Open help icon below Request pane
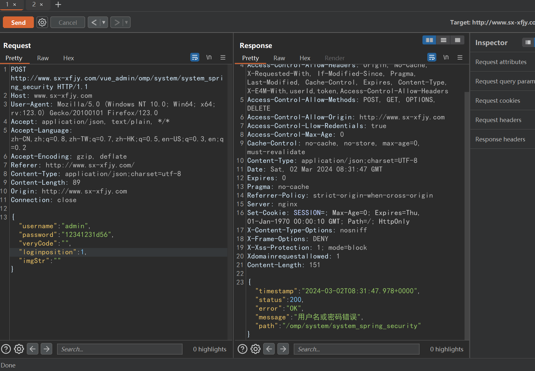The height and width of the screenshot is (371, 535). click(x=6, y=349)
